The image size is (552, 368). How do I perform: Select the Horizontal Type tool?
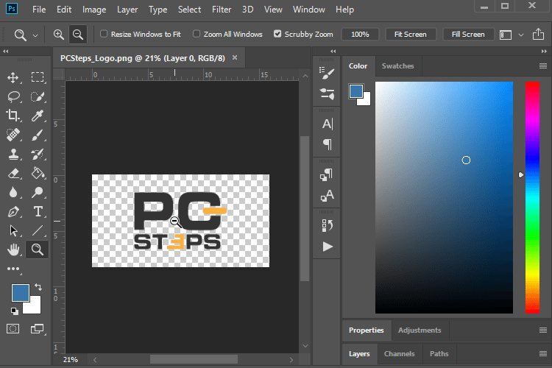click(38, 212)
